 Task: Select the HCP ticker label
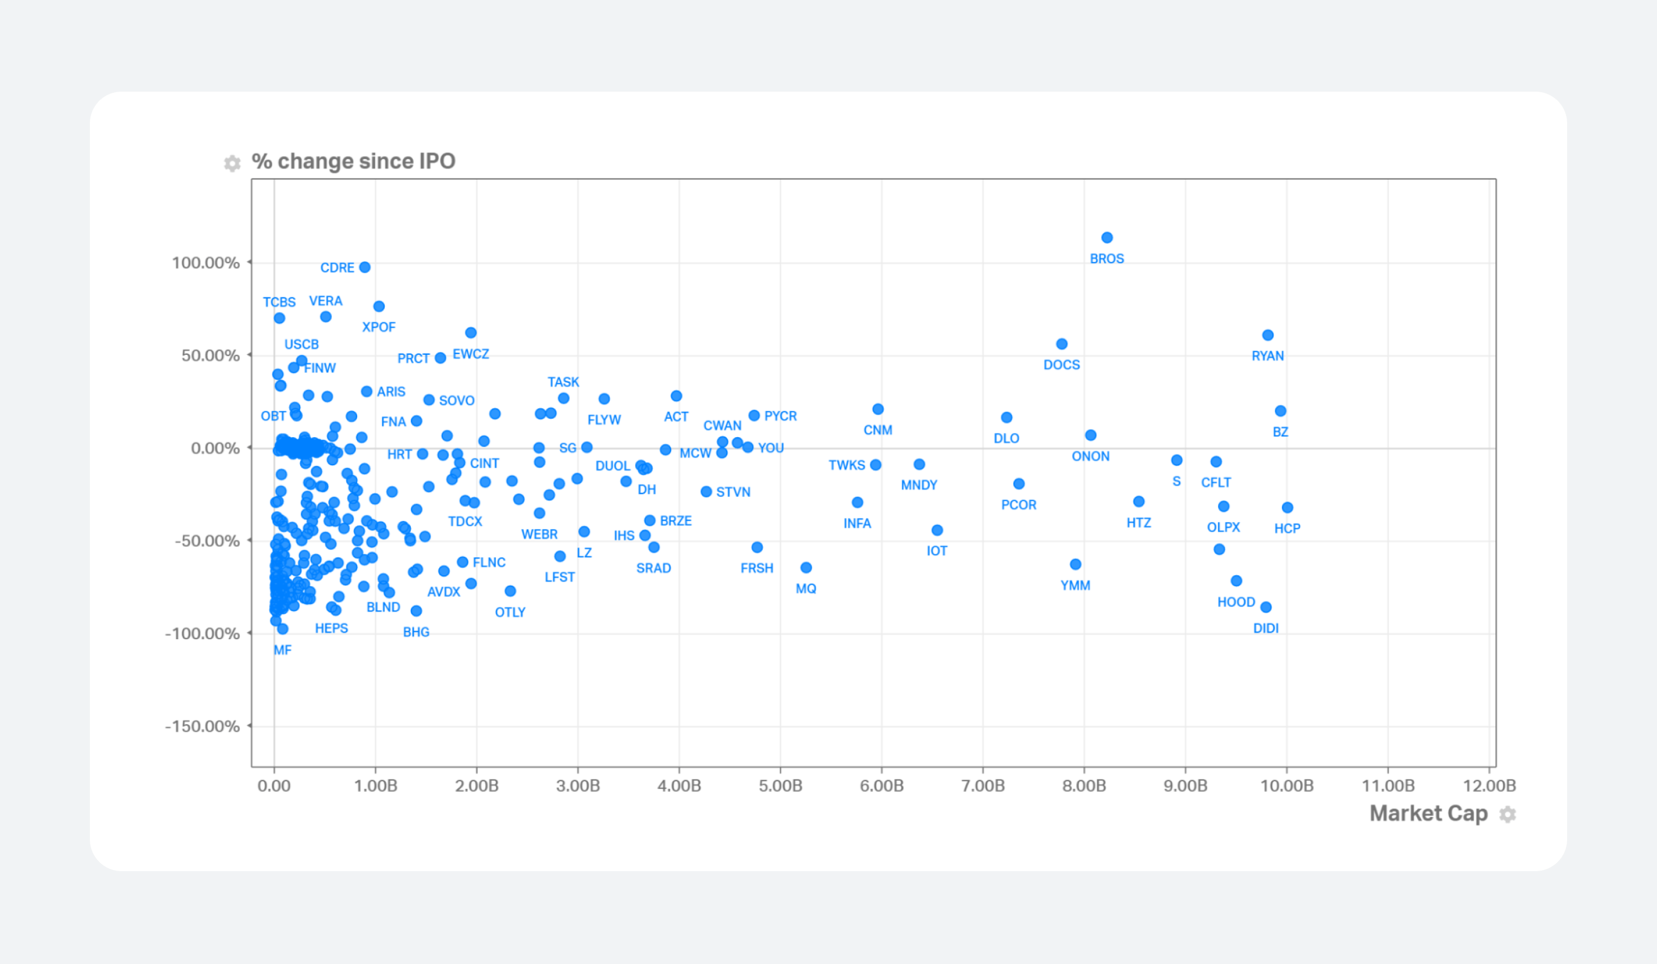pyautogui.click(x=1287, y=529)
